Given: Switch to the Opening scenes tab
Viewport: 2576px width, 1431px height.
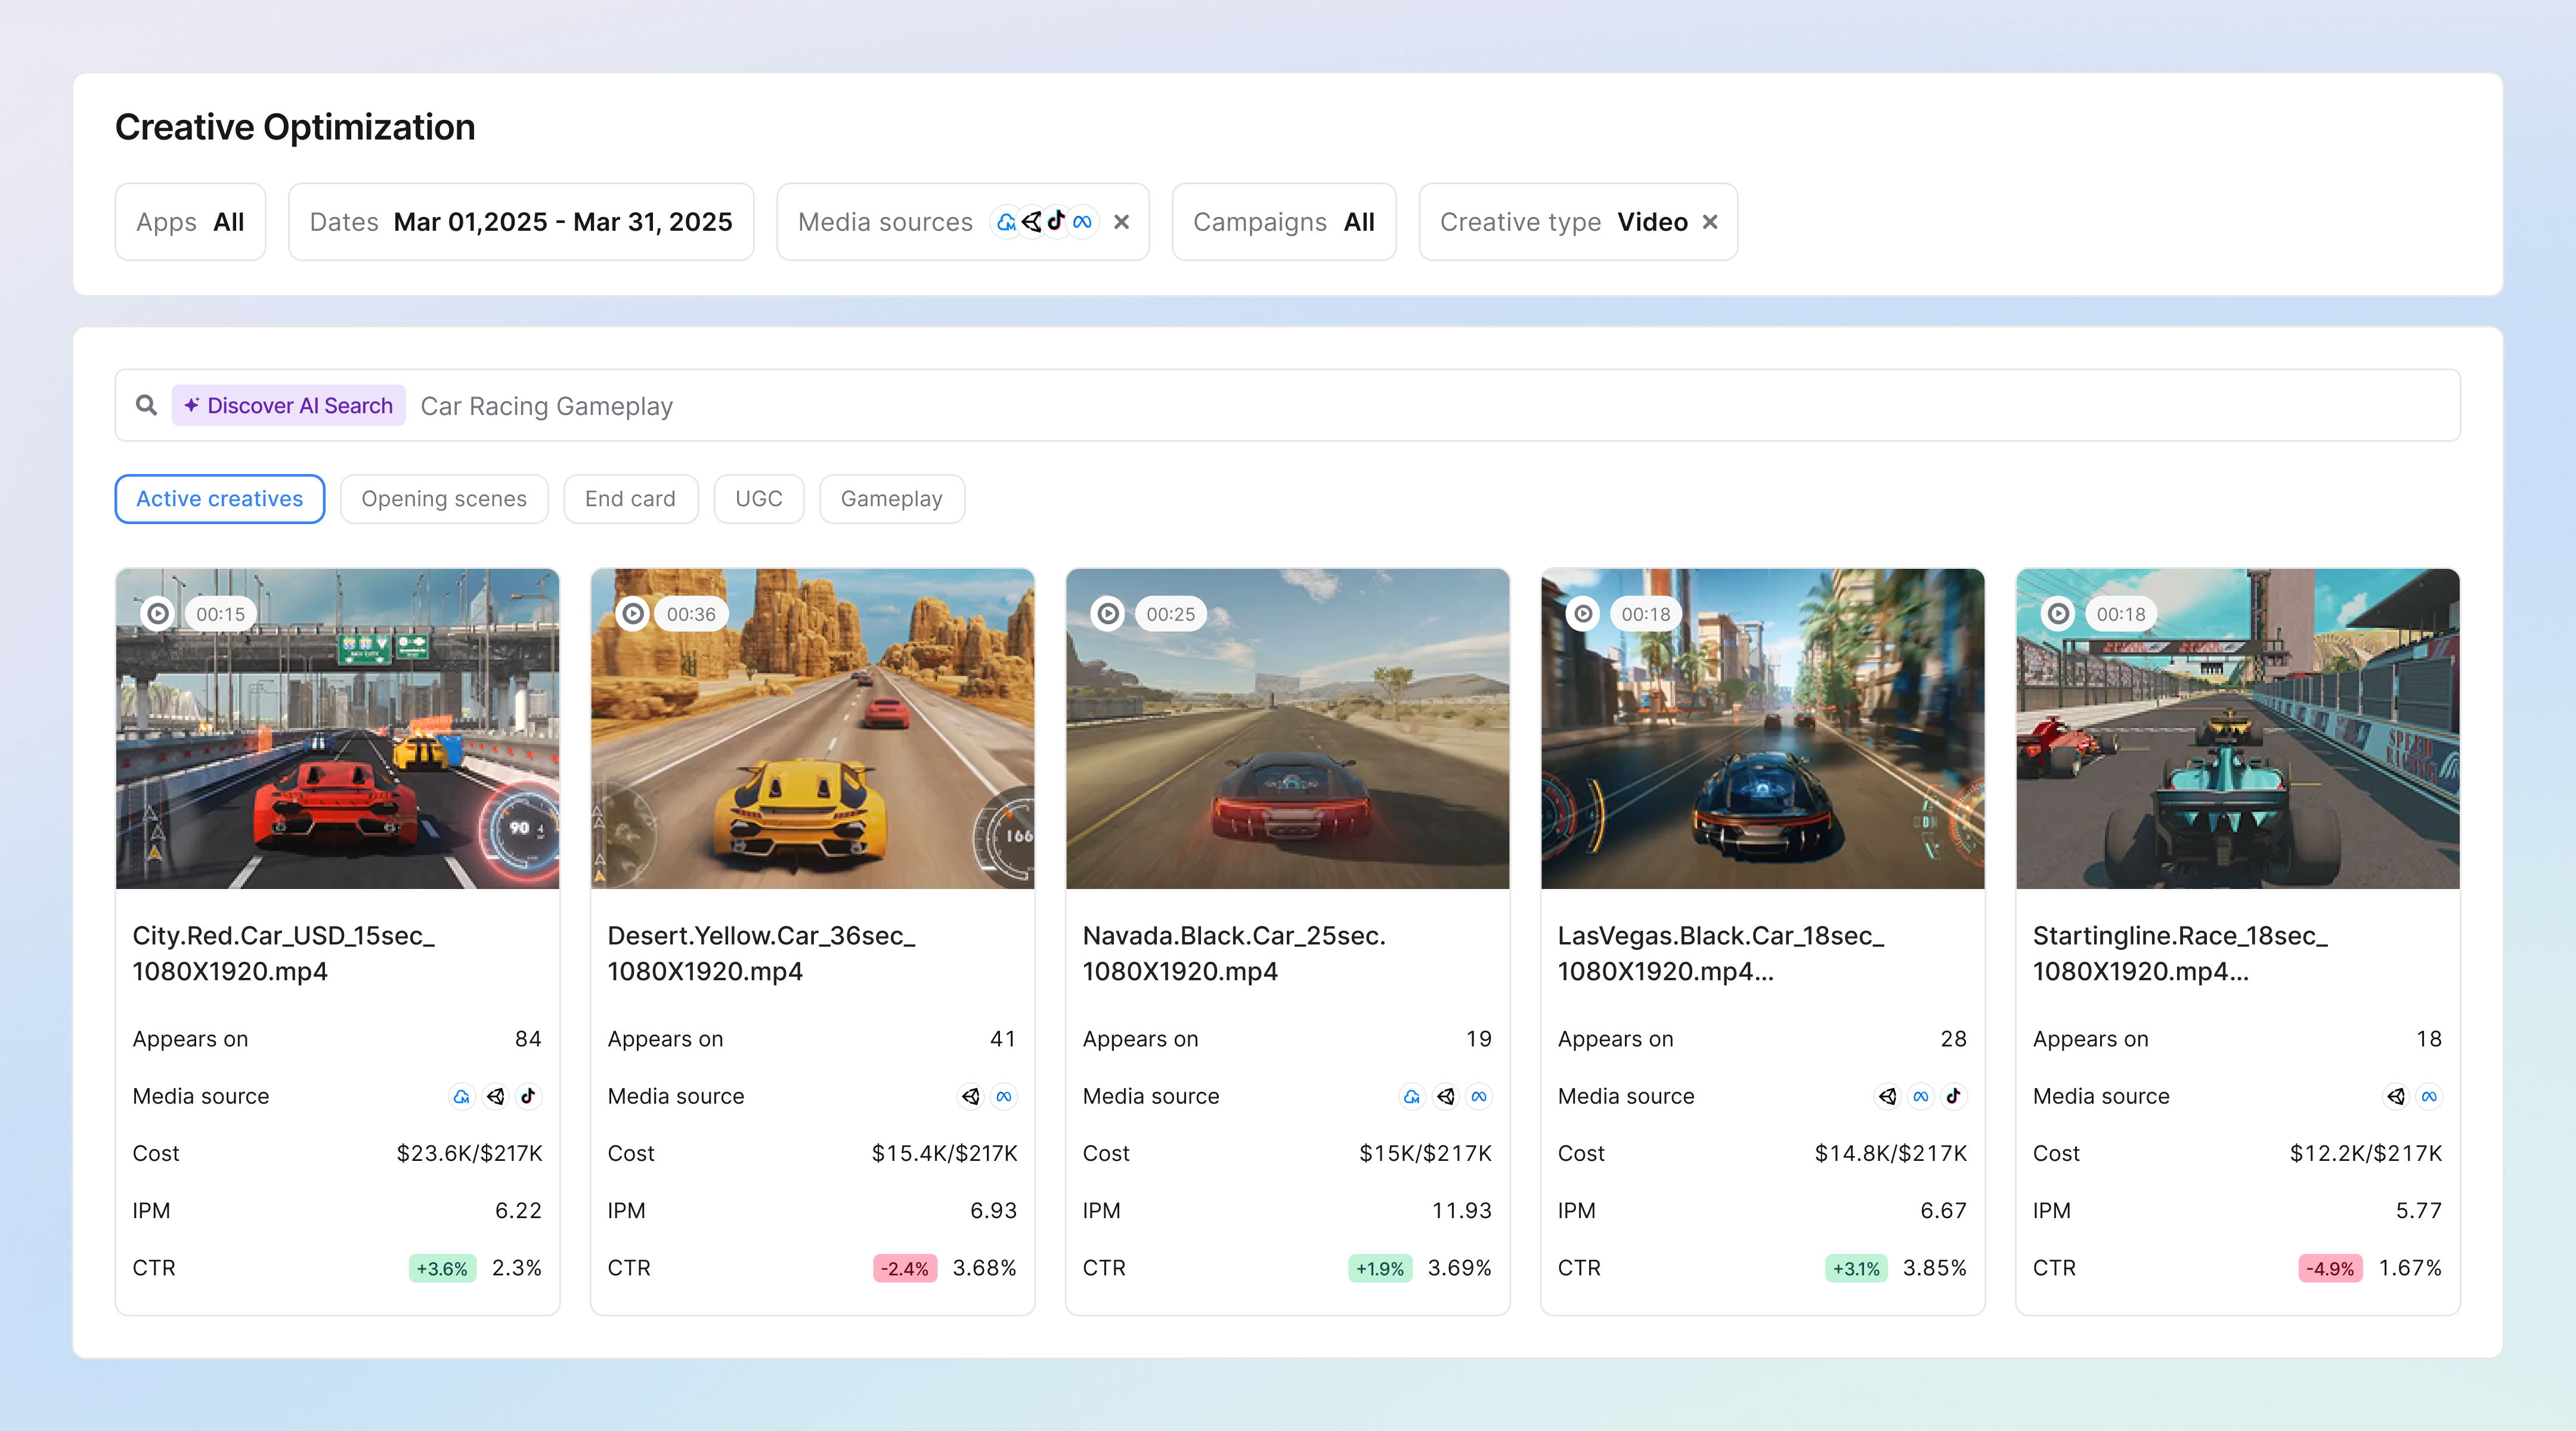Looking at the screenshot, I should tap(444, 498).
